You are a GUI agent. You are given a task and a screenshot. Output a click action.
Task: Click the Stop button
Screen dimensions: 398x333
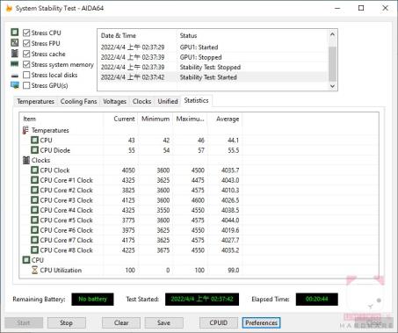66,322
